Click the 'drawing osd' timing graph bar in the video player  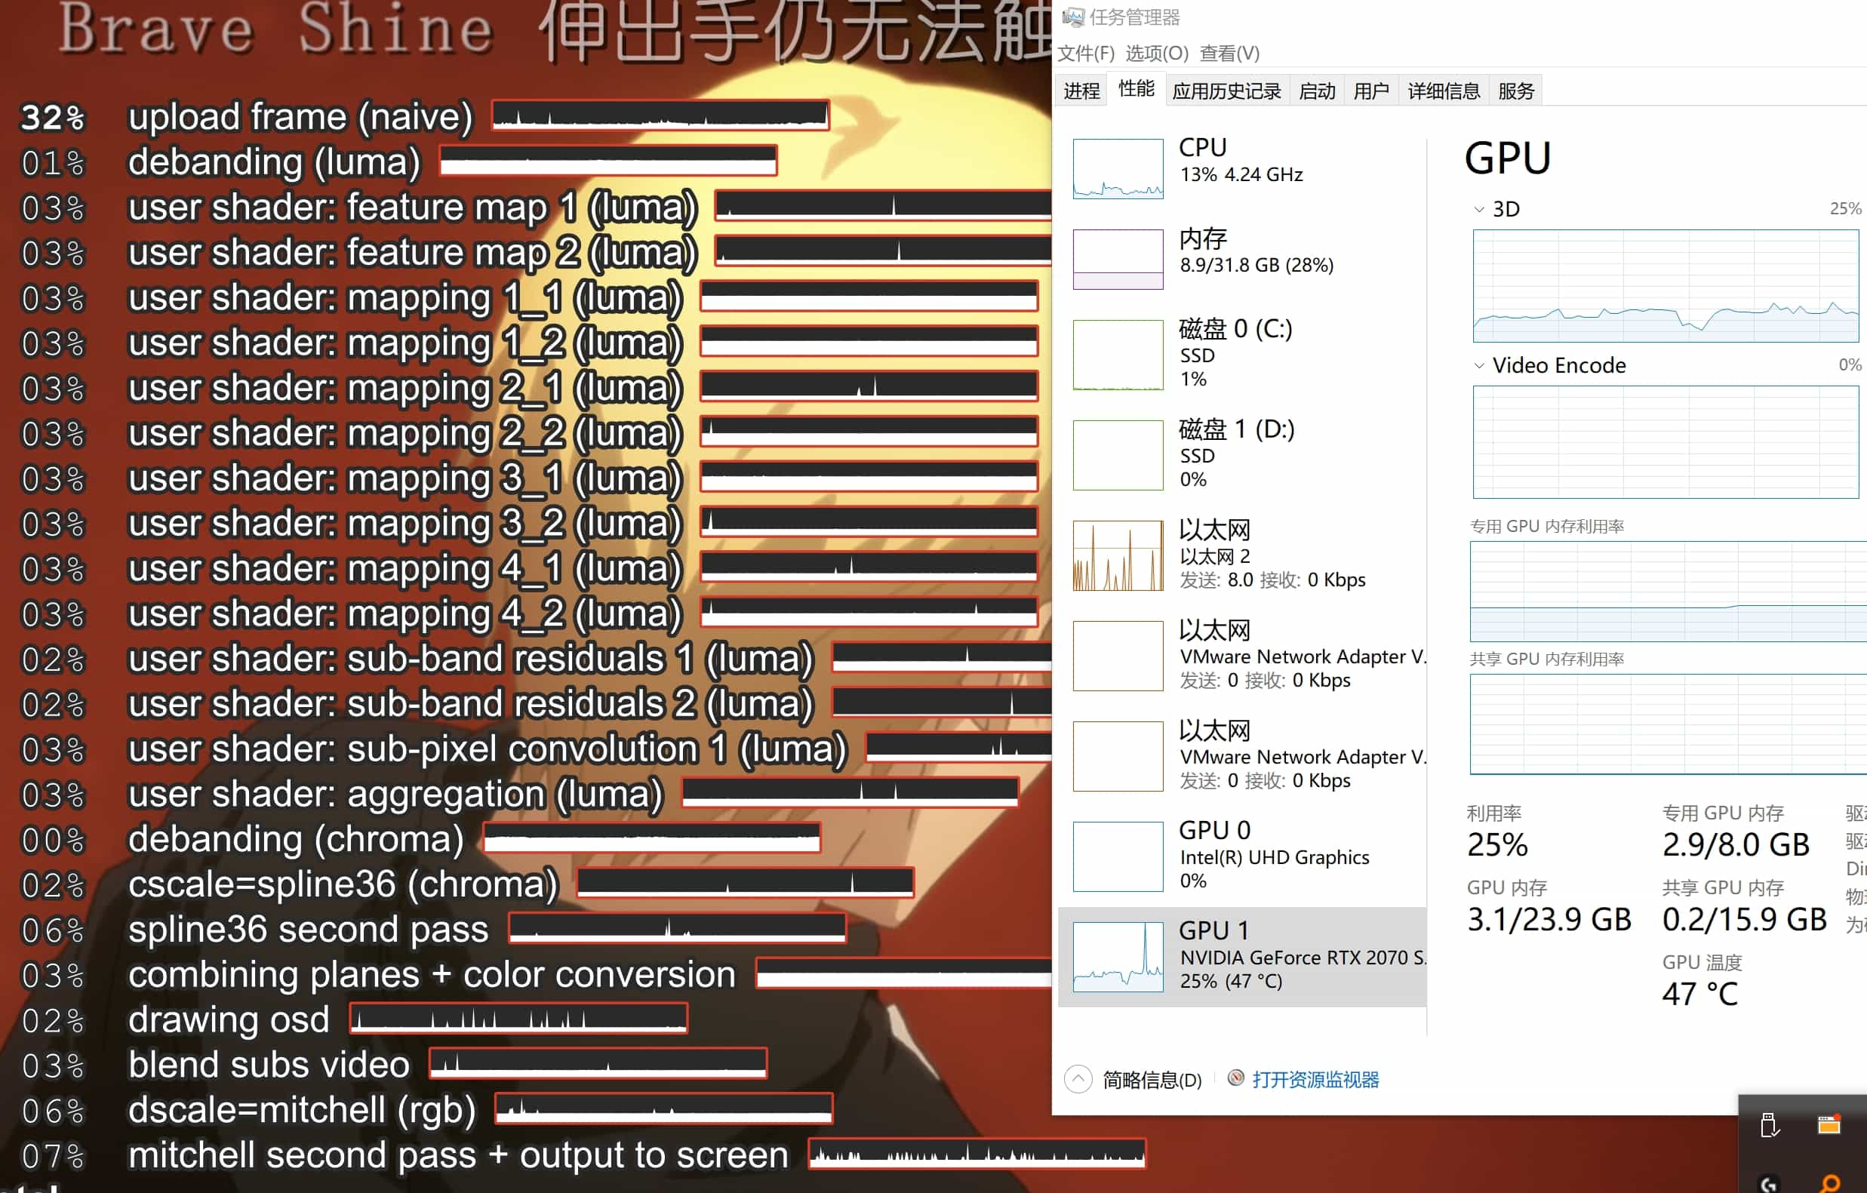point(518,1019)
